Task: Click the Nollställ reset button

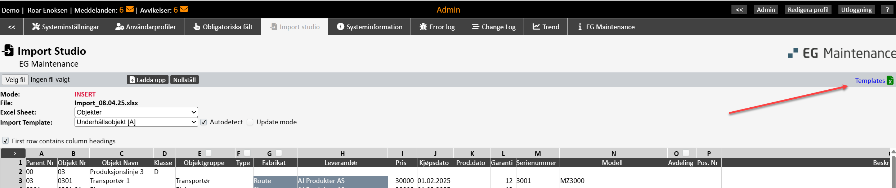Action: click(x=184, y=80)
